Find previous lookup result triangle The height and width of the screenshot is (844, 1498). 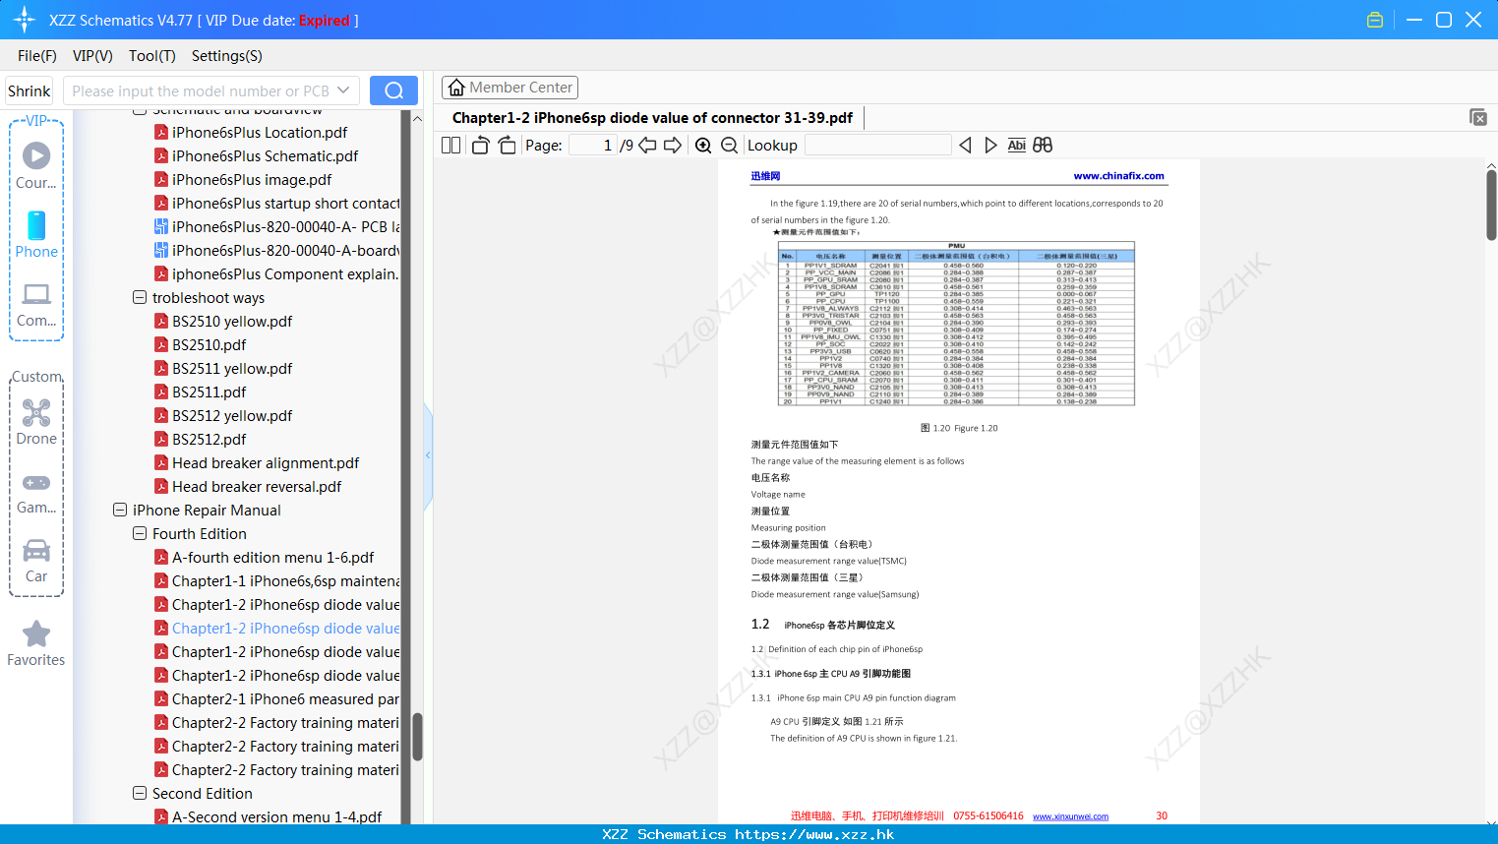click(965, 145)
